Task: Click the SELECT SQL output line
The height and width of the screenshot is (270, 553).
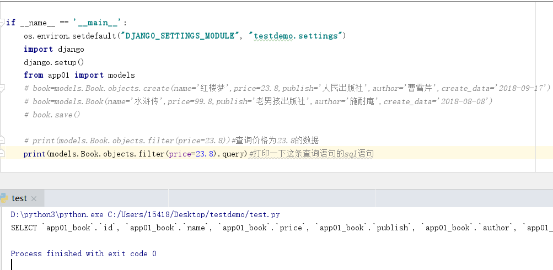Action: tap(282, 228)
